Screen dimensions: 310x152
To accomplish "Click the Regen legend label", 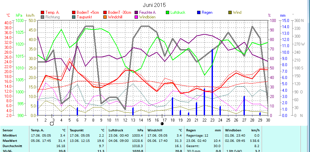I will [x=207, y=12].
